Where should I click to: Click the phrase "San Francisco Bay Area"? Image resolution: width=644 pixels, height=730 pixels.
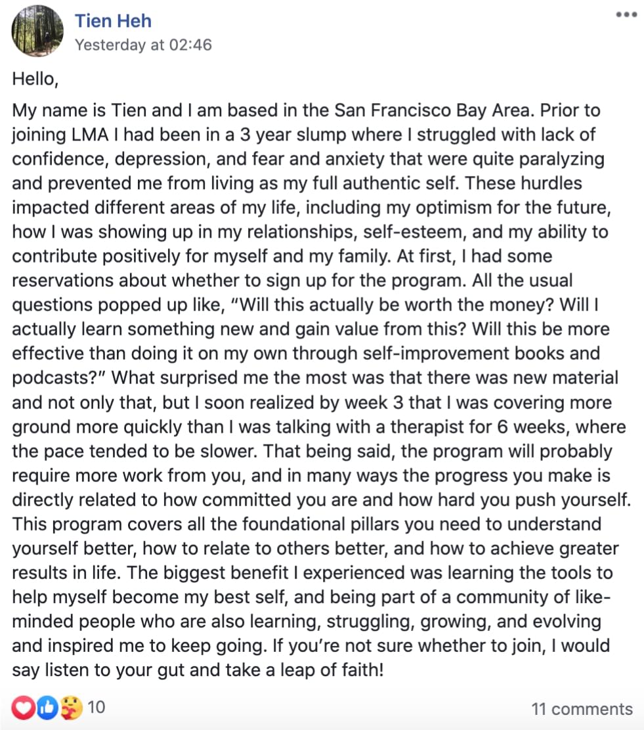(x=433, y=110)
